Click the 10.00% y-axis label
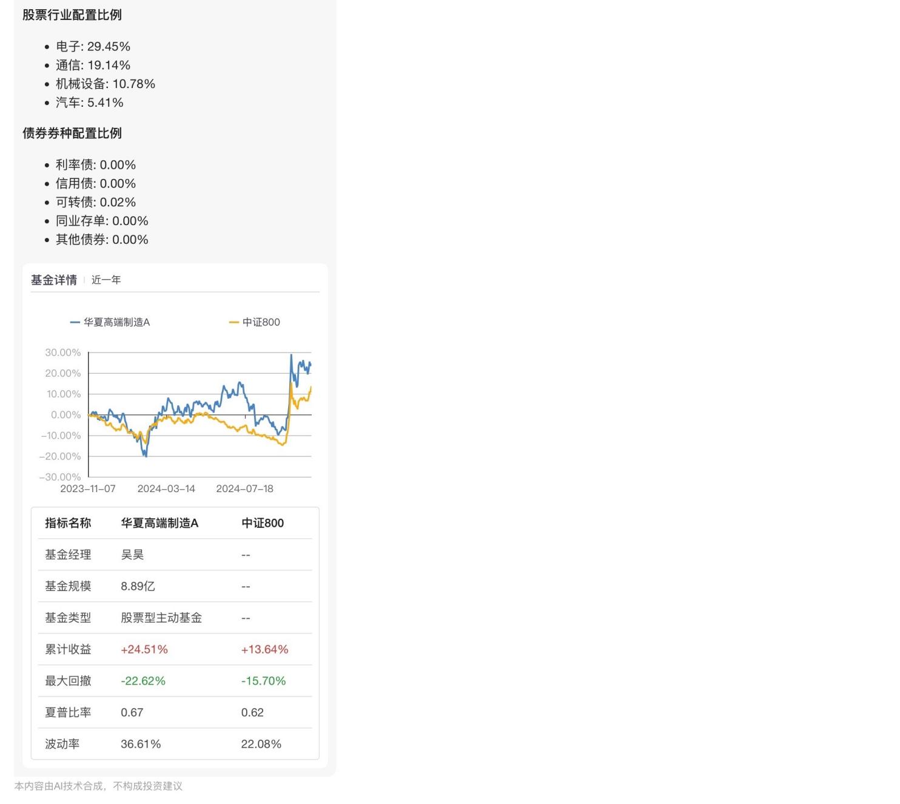The height and width of the screenshot is (804, 900). click(62, 394)
